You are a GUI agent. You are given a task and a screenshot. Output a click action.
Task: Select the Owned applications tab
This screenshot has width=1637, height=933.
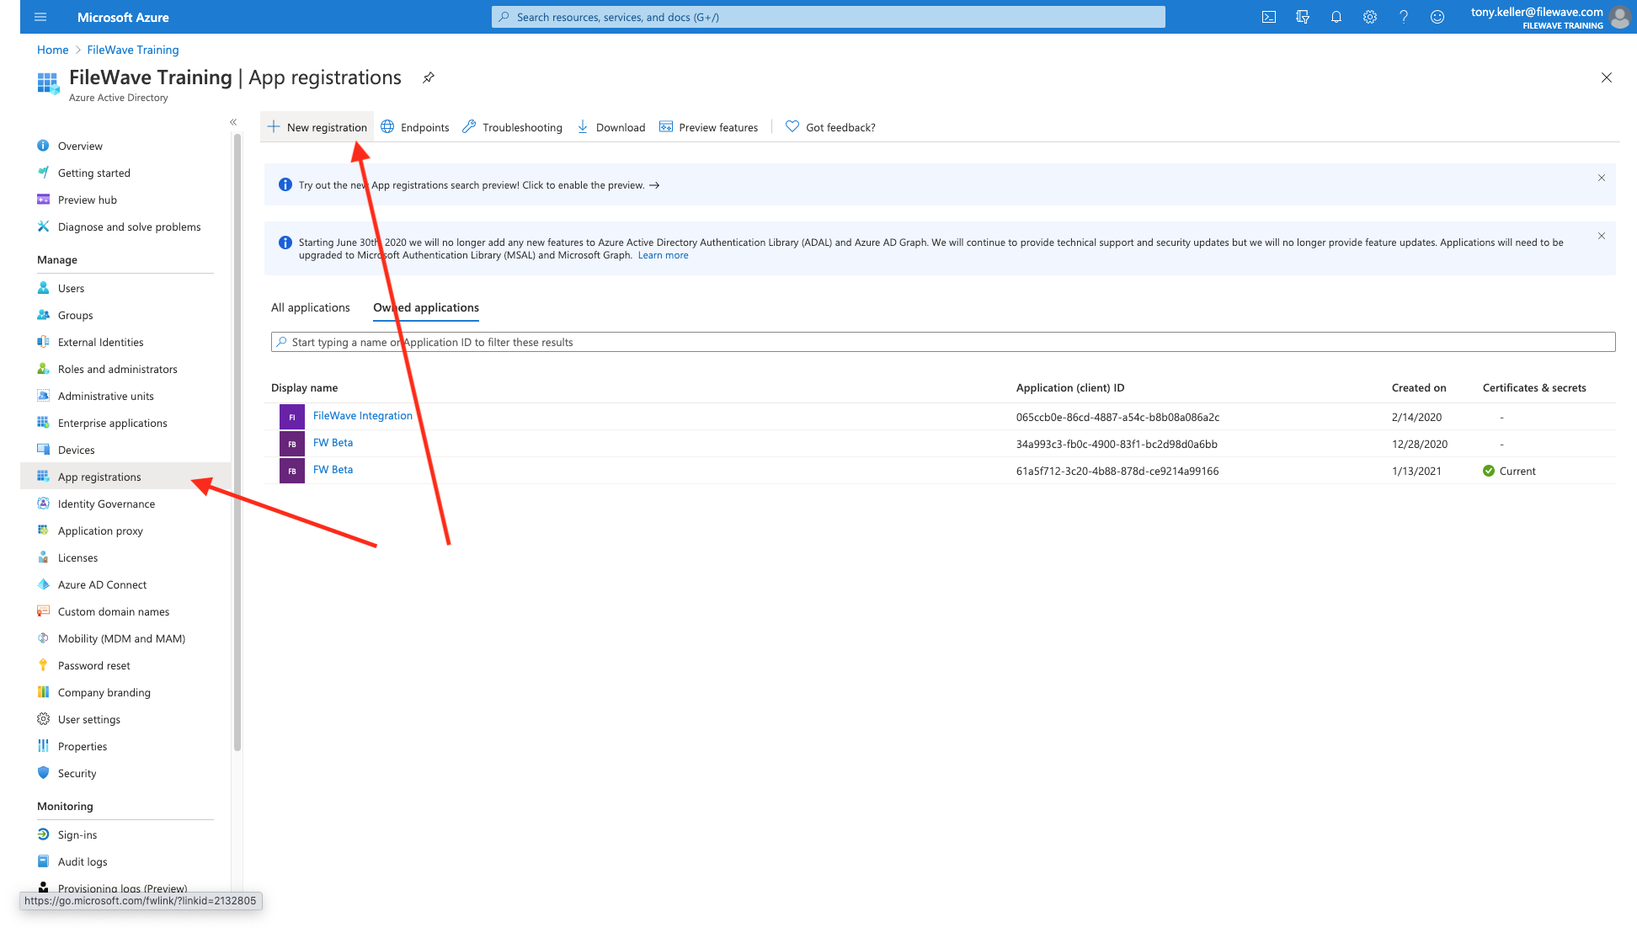click(x=426, y=307)
